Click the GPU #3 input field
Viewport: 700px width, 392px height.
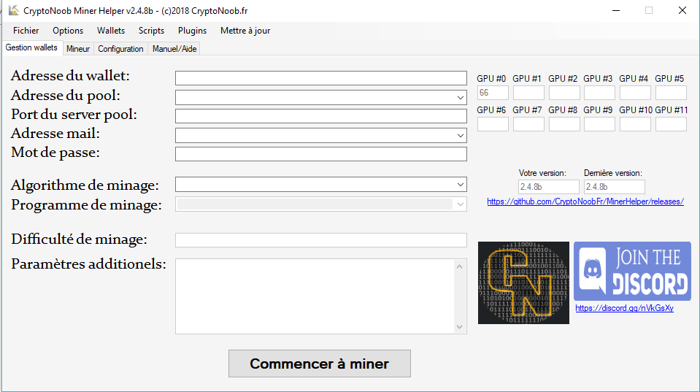[599, 93]
